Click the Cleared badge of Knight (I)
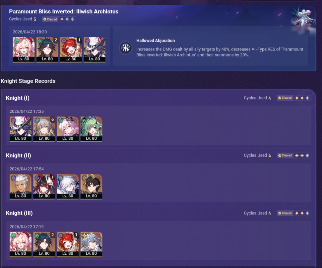322x268 pixels. click(285, 98)
